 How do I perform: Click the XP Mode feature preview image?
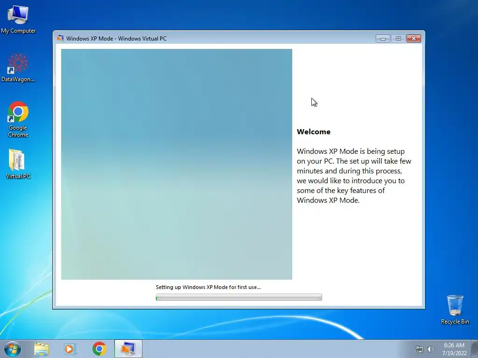[x=176, y=164]
